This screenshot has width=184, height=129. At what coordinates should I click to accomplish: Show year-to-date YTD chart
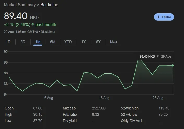tap(68, 42)
